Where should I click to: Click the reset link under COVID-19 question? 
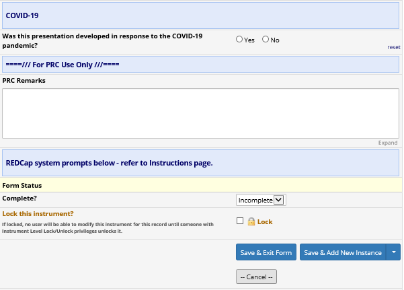[393, 48]
